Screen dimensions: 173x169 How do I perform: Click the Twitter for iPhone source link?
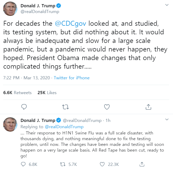click(x=72, y=78)
